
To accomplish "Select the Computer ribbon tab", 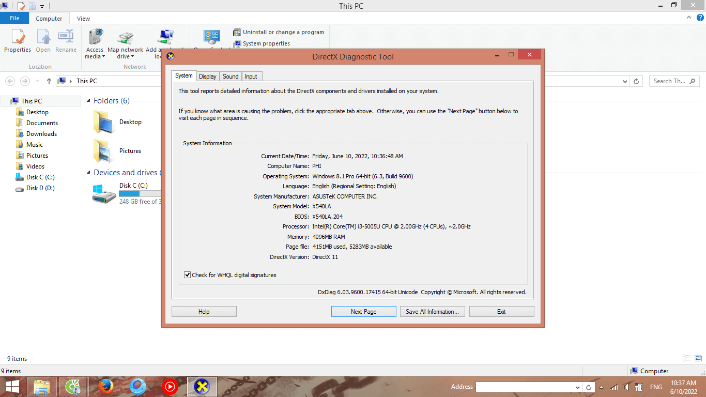I will (x=49, y=19).
